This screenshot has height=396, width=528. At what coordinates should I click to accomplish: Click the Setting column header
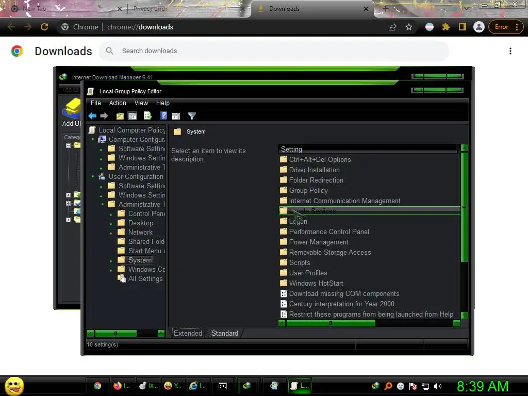pyautogui.click(x=368, y=149)
